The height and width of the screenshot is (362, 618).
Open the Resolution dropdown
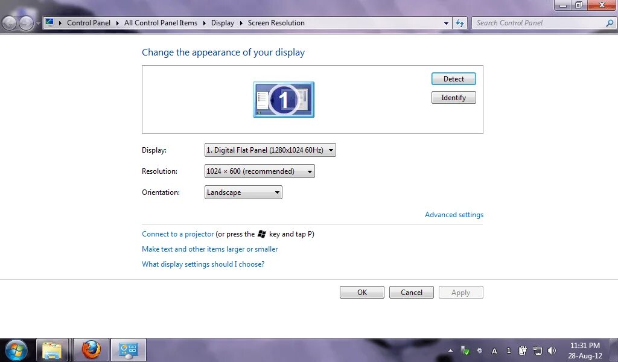click(260, 171)
